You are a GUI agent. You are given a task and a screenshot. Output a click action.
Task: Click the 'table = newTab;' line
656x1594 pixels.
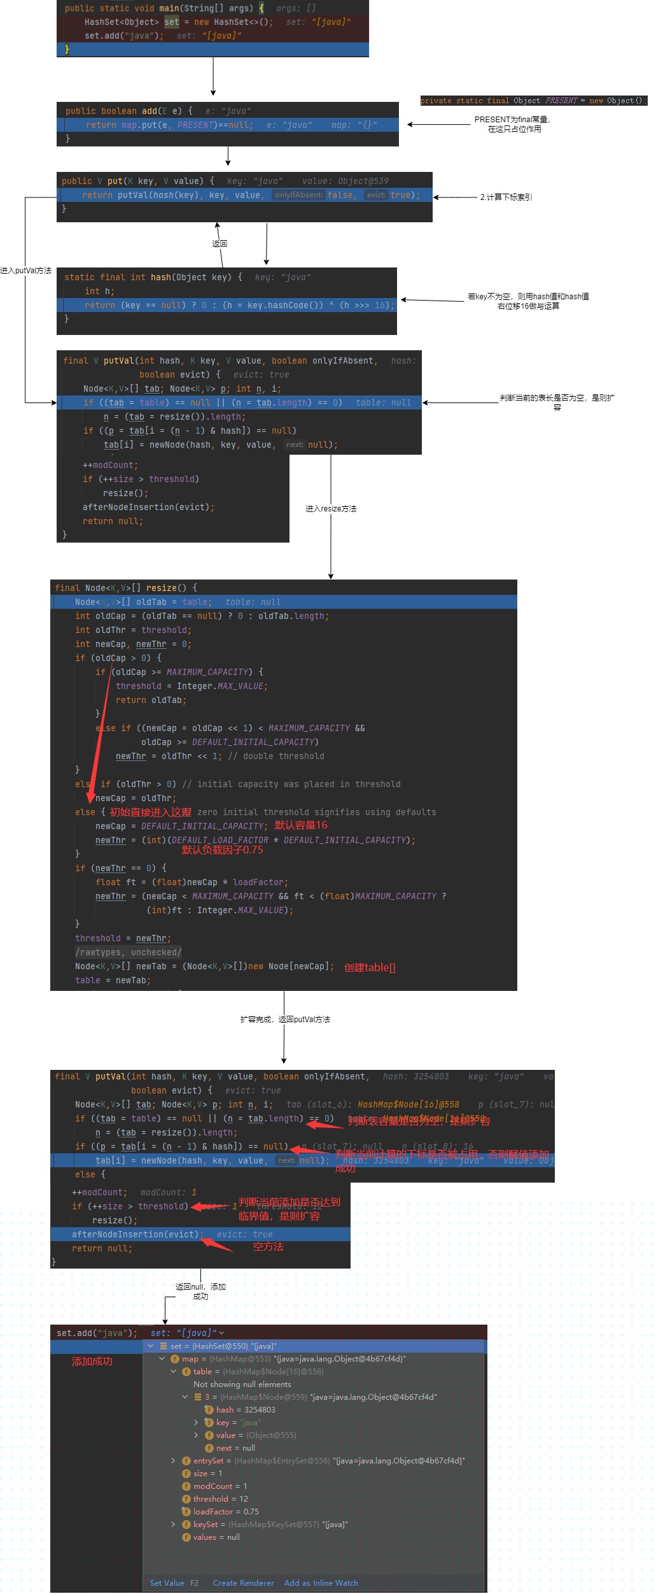tap(113, 980)
